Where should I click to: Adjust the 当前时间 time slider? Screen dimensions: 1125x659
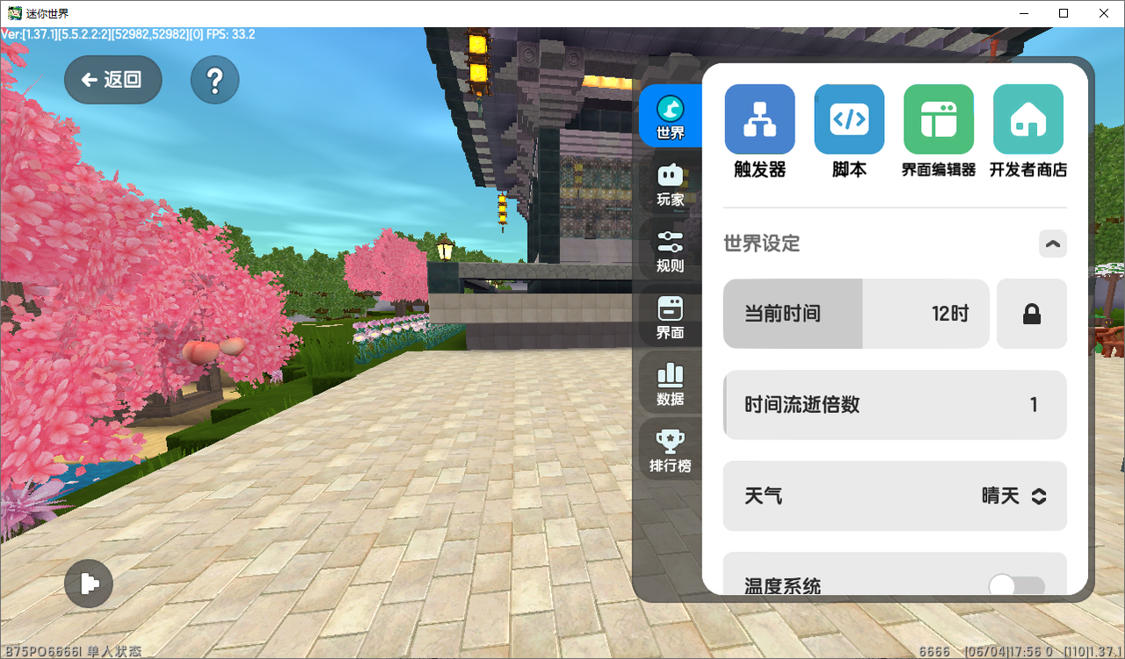click(x=856, y=314)
